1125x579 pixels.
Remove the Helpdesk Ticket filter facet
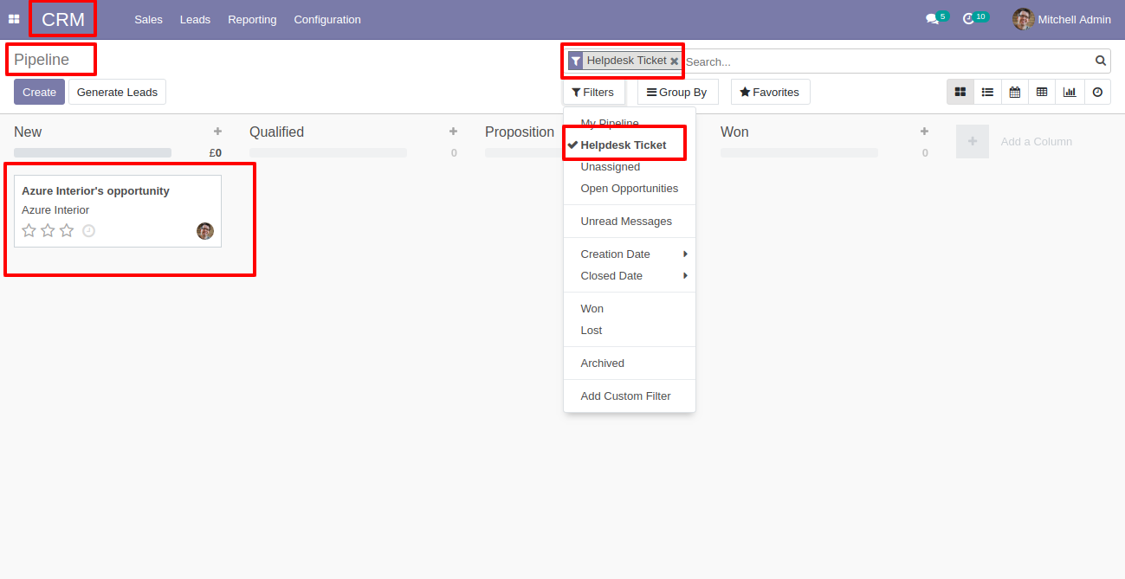[x=675, y=61]
